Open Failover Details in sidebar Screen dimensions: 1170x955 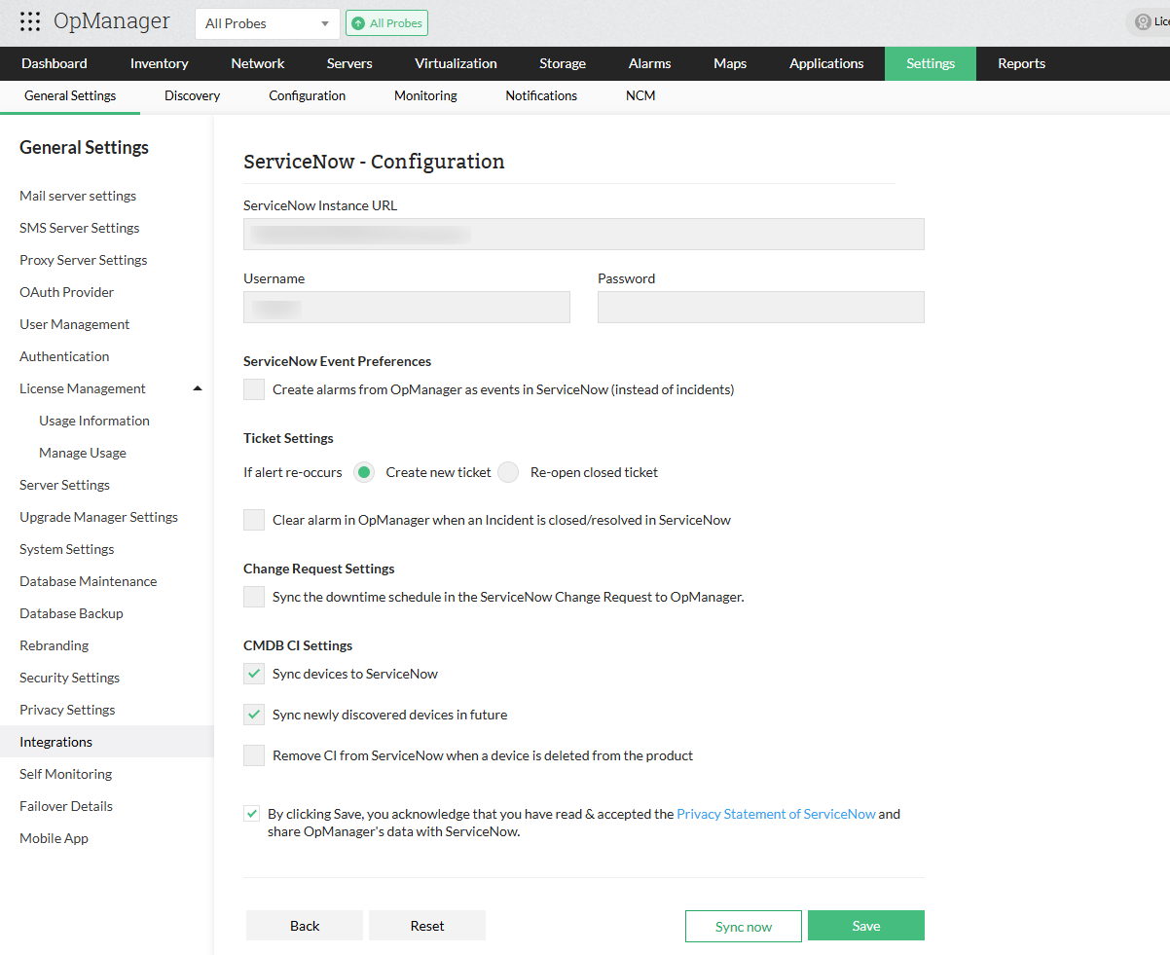point(66,806)
